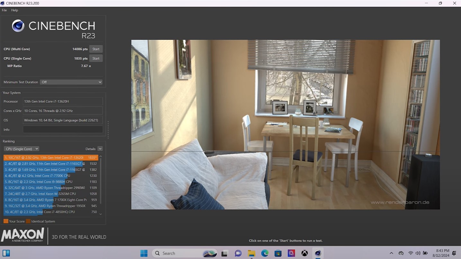Open the Minimum Test Duration dropdown

(71, 82)
